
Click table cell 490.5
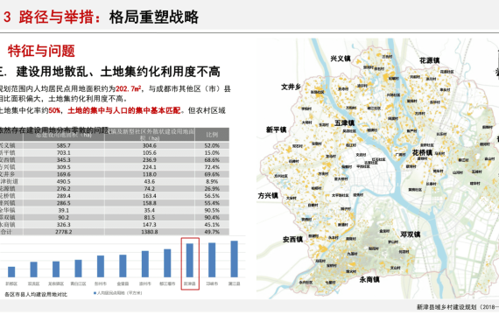[x=63, y=181]
